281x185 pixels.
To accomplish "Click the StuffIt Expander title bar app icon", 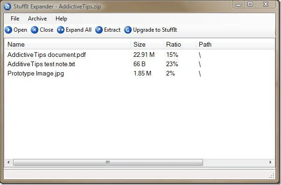I will point(7,6).
